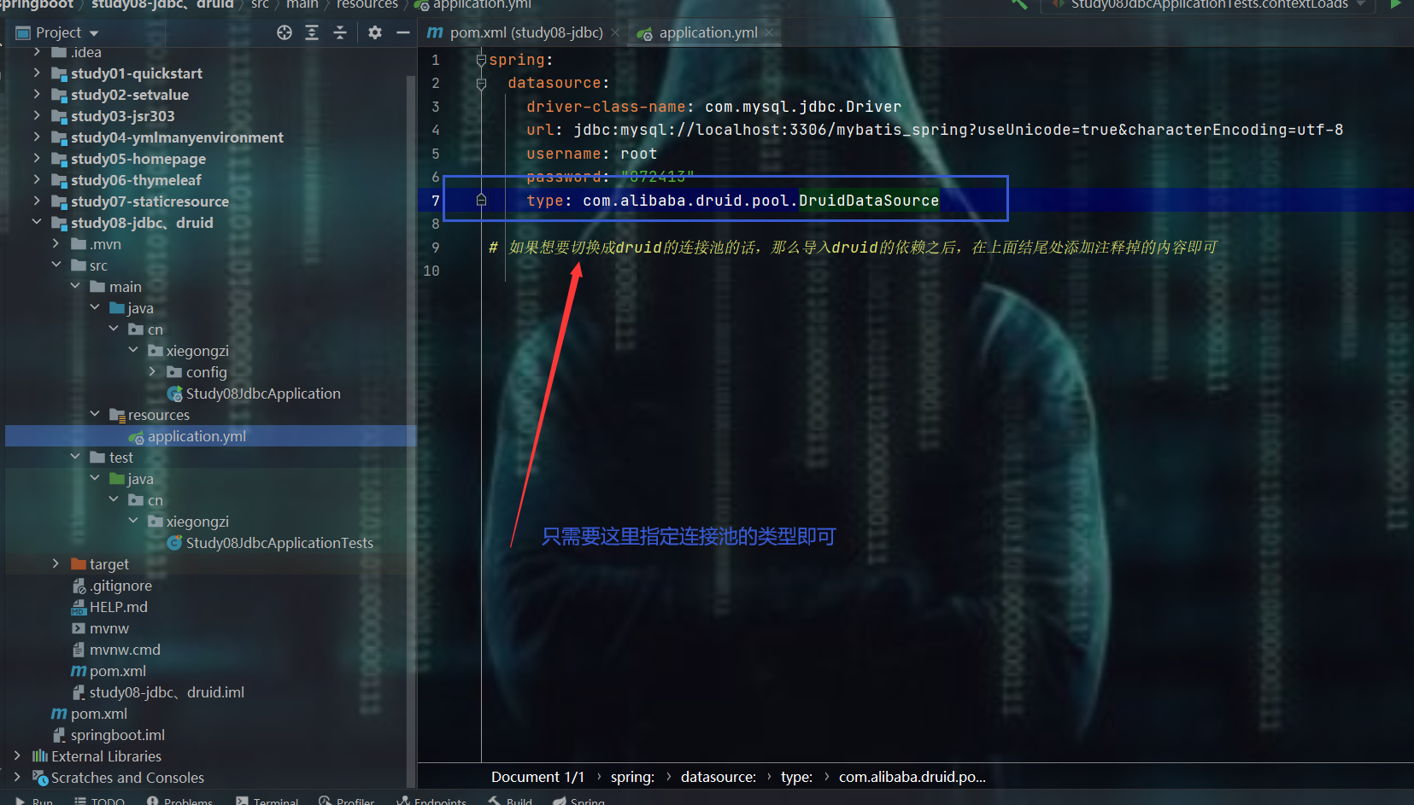Click the External Libraries icon
1414x805 pixels.
tap(39, 756)
